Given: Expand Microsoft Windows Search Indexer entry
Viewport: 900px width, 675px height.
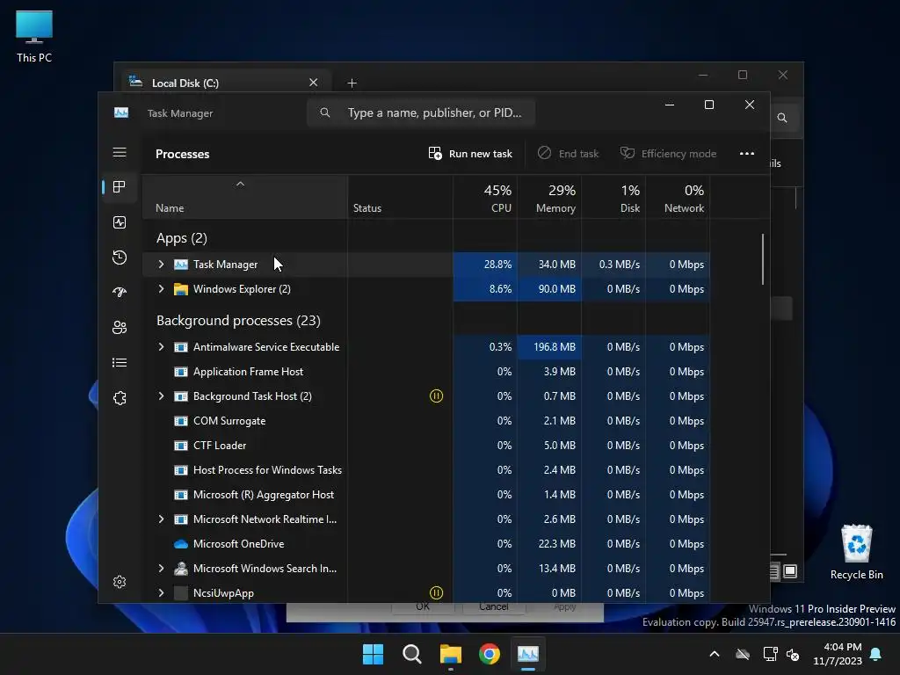Looking at the screenshot, I should click(162, 569).
